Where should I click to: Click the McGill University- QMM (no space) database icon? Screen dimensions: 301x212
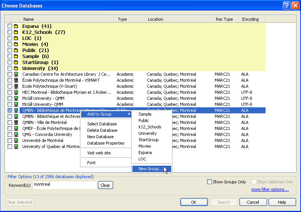pos(16,104)
